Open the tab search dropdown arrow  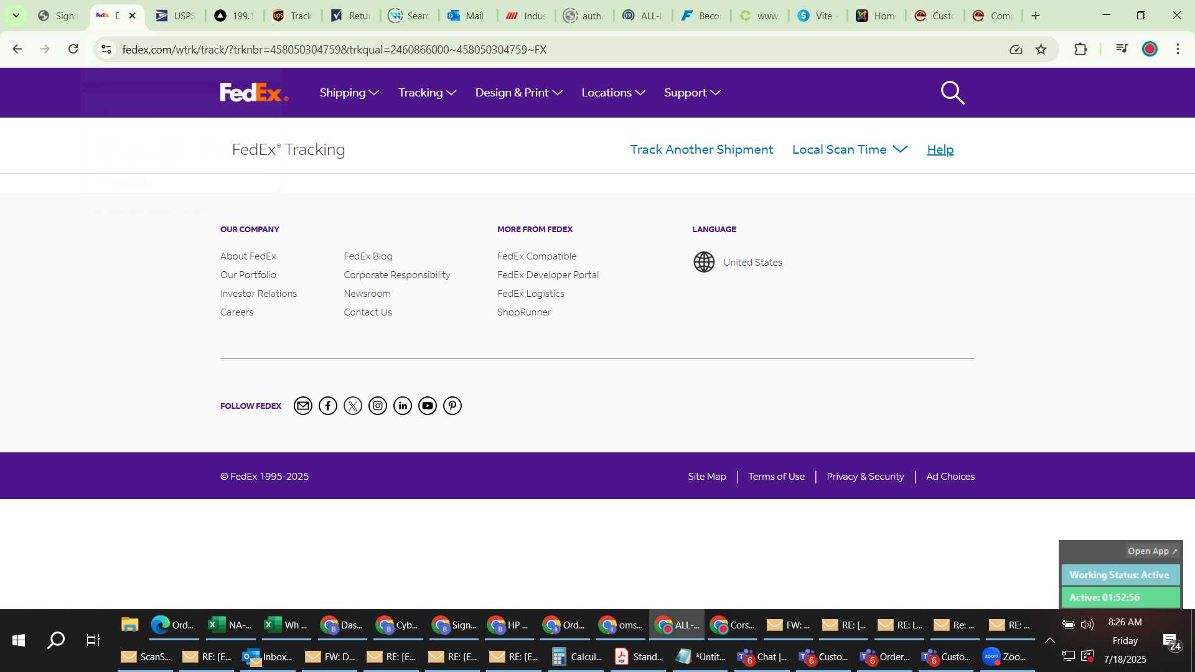coord(16,16)
